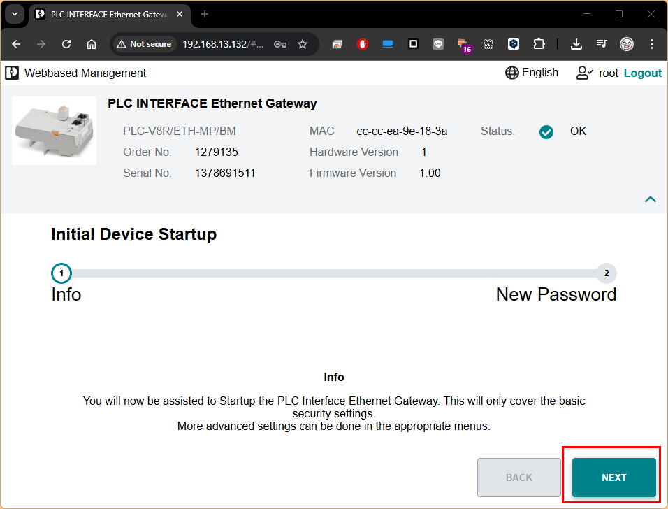Image resolution: width=668 pixels, height=509 pixels.
Task: Click the Logout link
Action: [x=642, y=73]
